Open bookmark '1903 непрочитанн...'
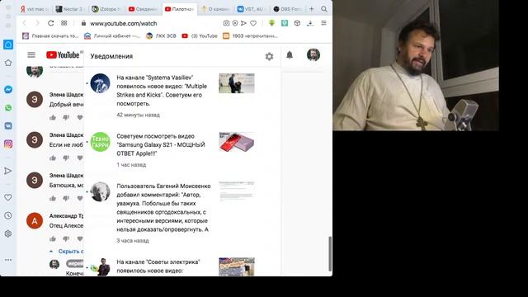 [x=250, y=35]
